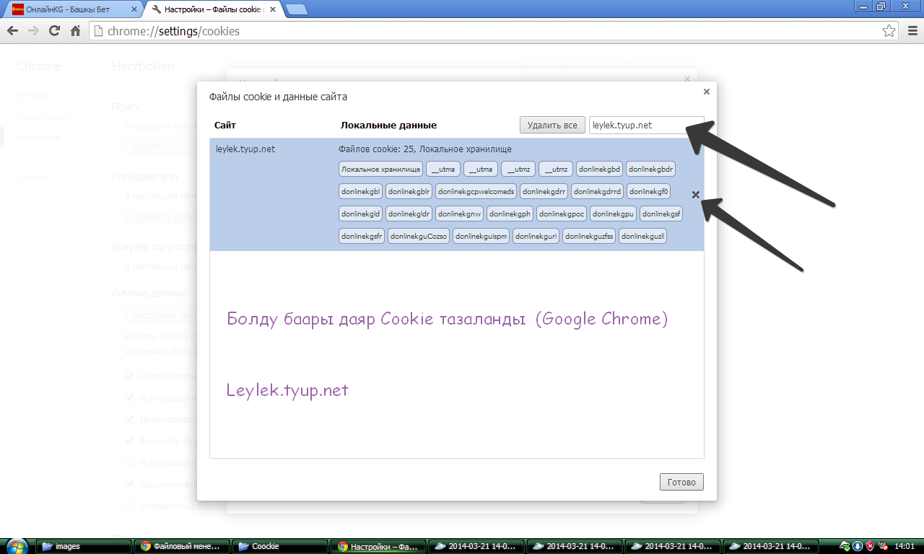This screenshot has width=924, height=554.
Task: Open the Windows Start button
Action: pos(15,546)
